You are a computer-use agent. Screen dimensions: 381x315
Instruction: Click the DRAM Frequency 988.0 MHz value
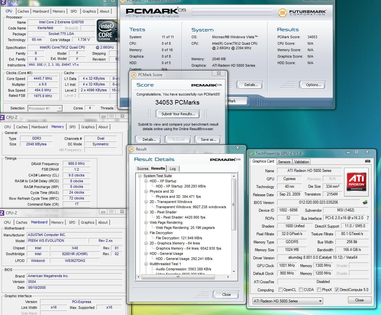tap(76, 163)
